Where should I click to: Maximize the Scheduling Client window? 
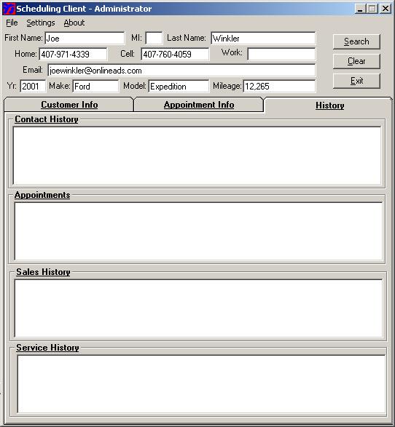(x=372, y=9)
